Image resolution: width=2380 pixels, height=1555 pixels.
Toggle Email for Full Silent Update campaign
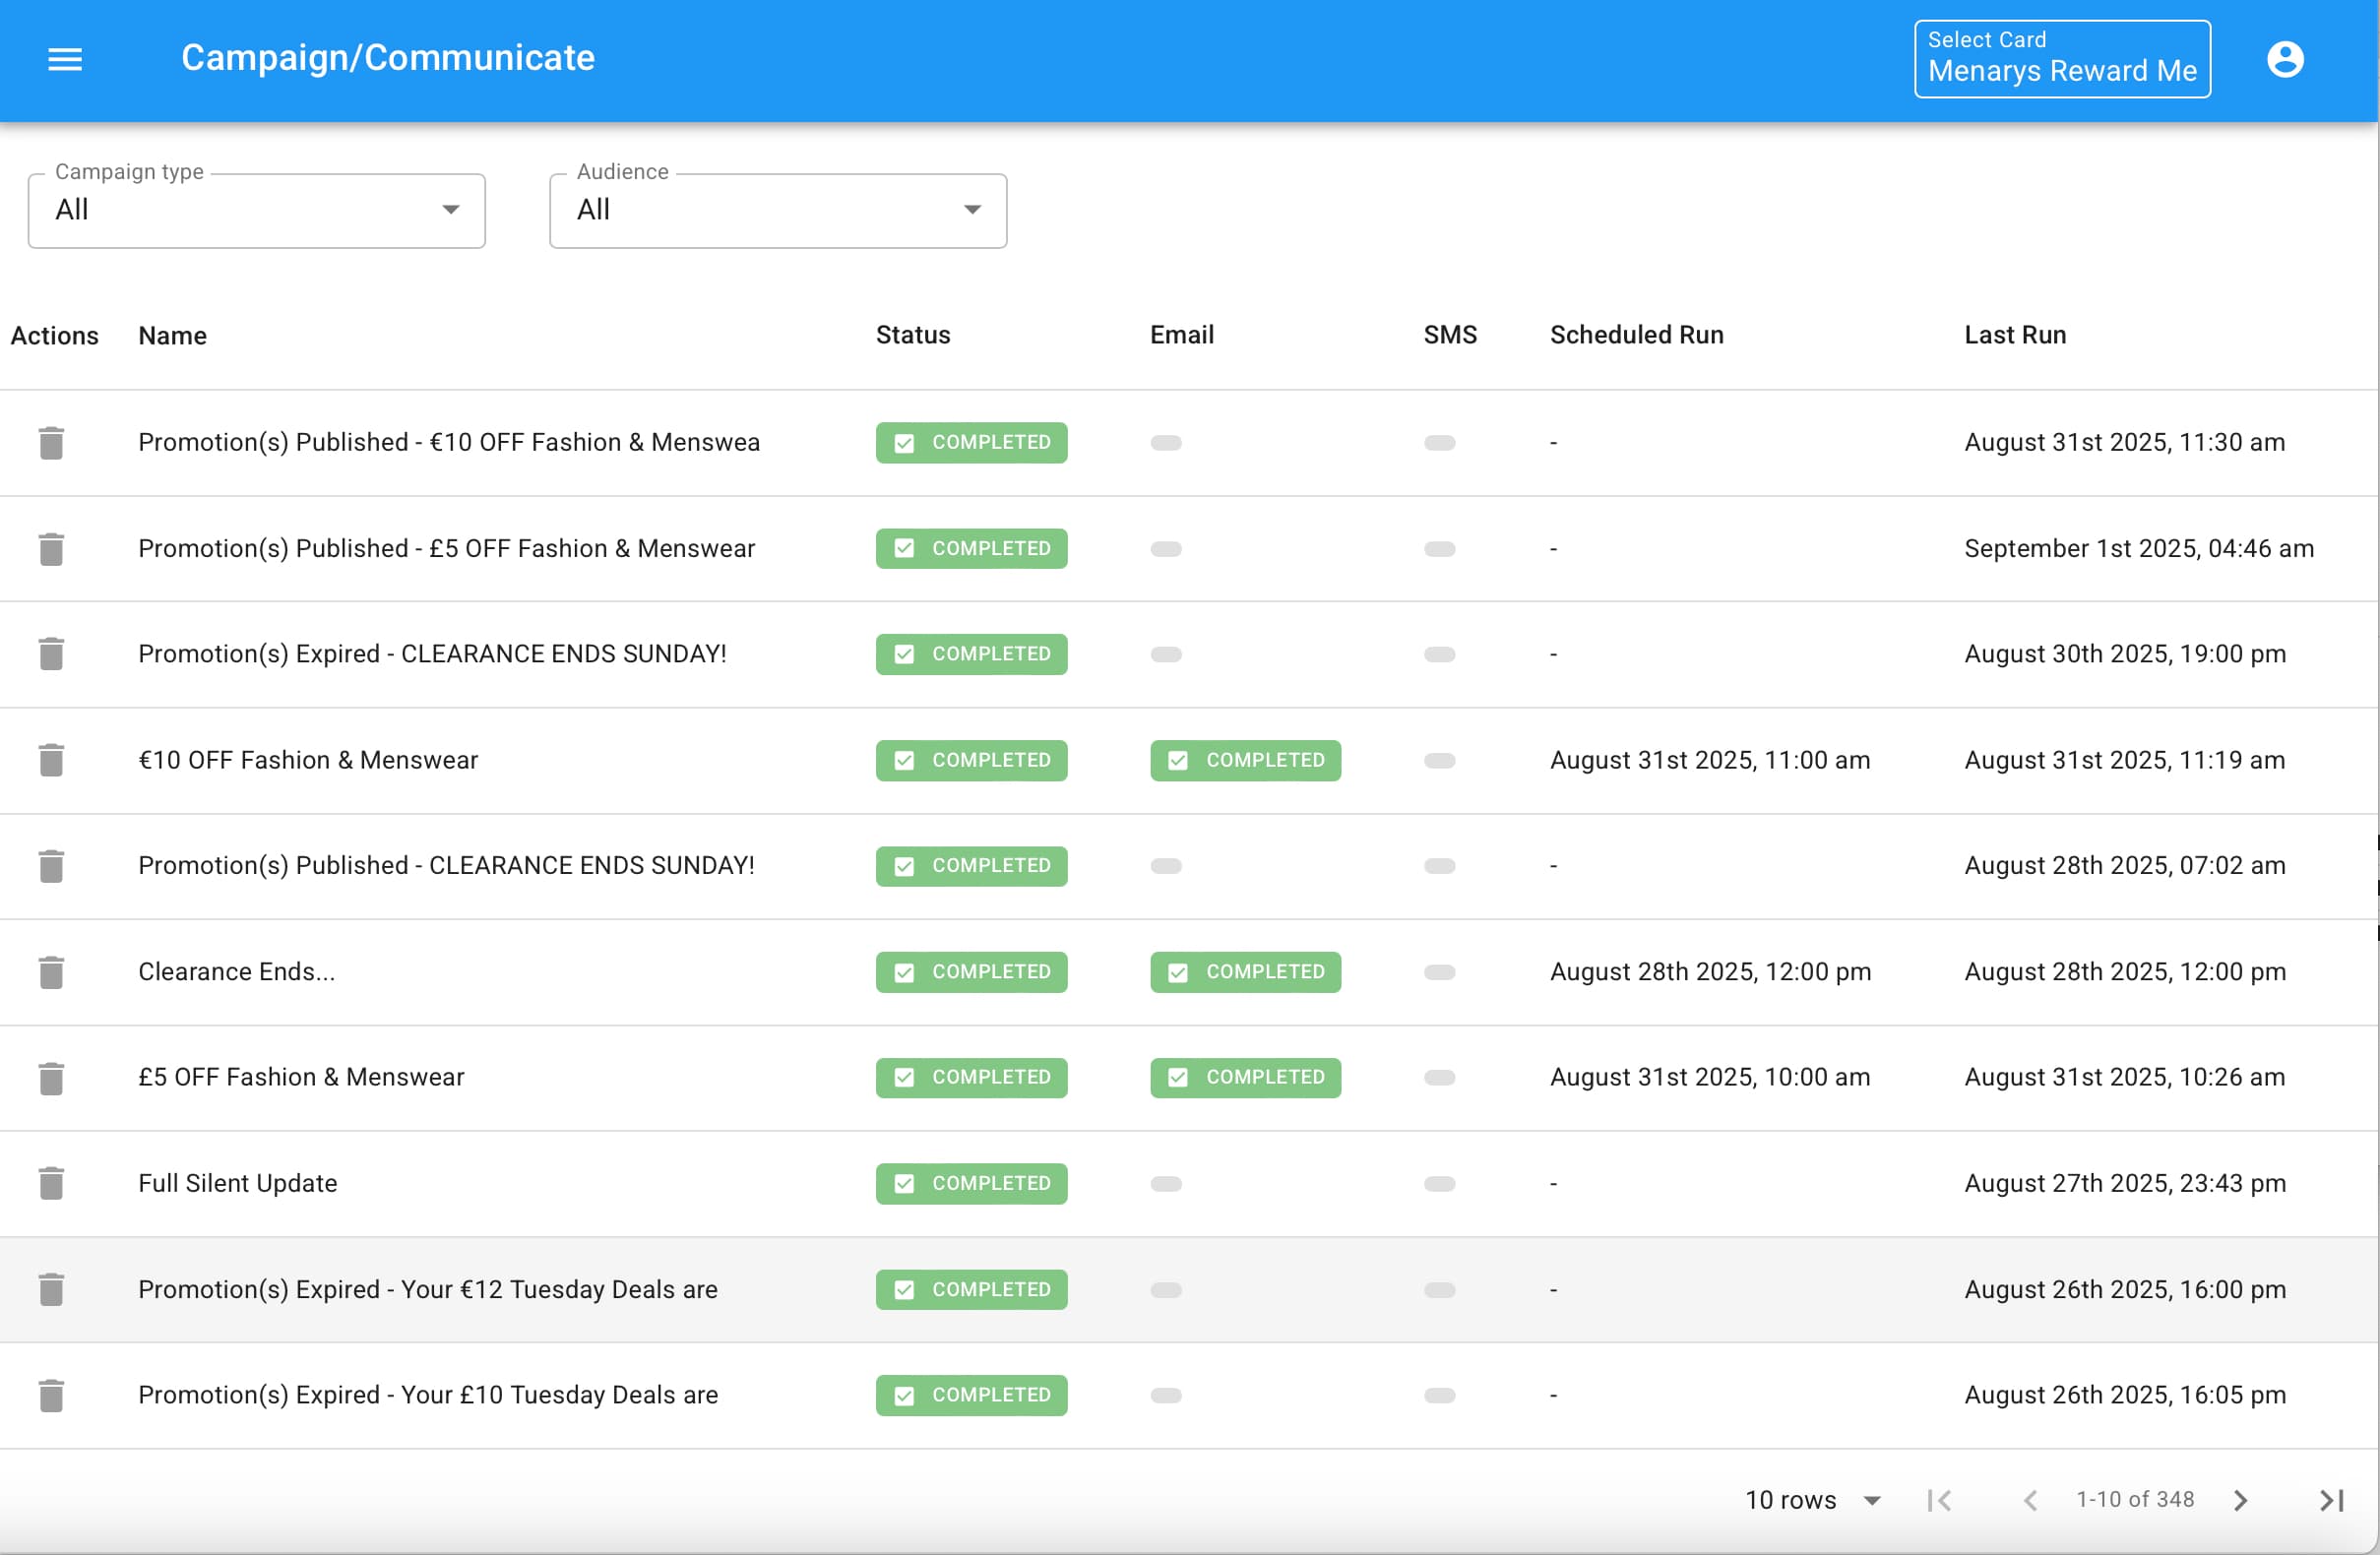click(x=1165, y=1183)
